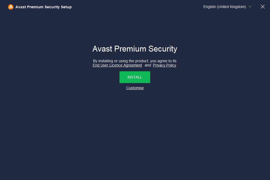This screenshot has height=180, width=270.
Task: Open the Customise installation options
Action: tap(135, 88)
